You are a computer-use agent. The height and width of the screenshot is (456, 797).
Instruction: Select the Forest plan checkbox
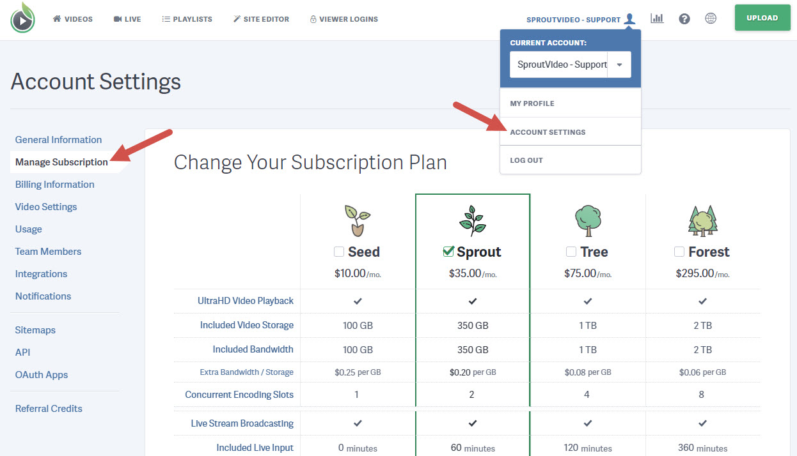point(679,252)
